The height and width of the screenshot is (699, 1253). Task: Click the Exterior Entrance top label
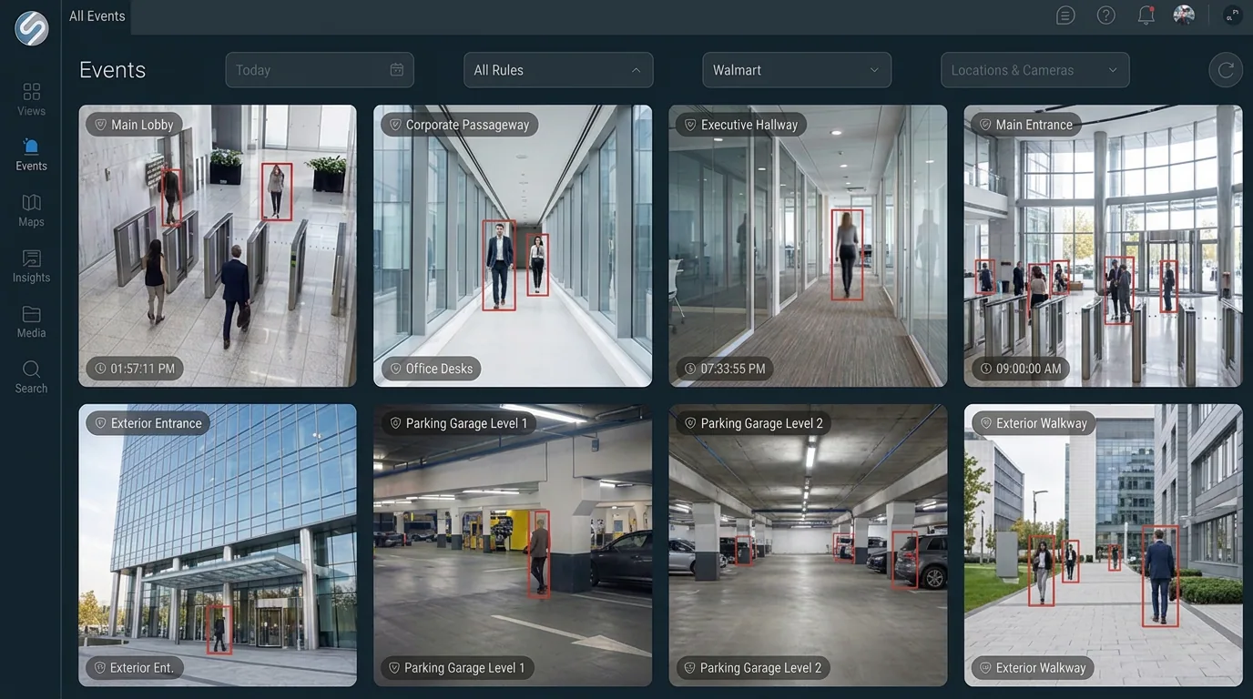148,423
